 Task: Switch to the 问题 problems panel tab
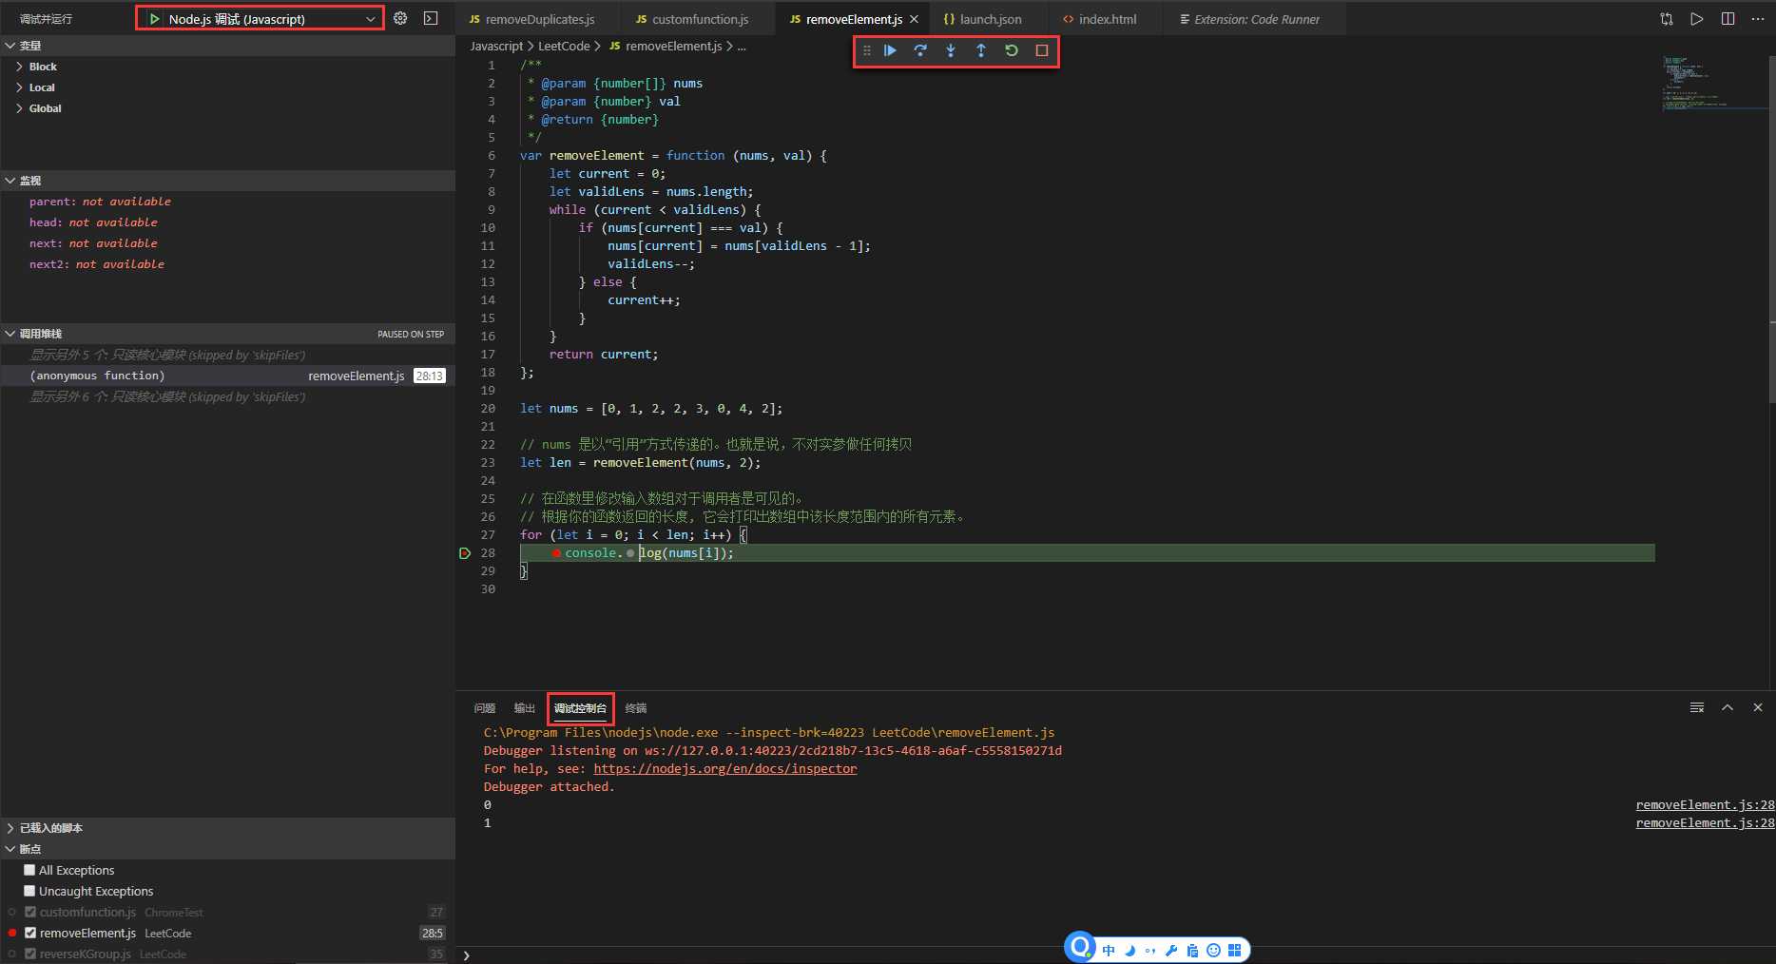485,708
